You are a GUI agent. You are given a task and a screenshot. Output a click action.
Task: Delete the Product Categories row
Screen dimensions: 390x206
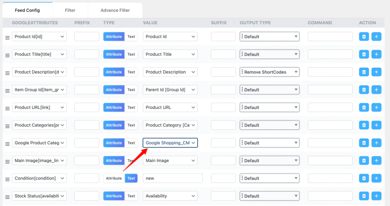364,125
